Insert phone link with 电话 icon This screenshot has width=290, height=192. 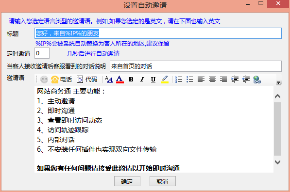pyautogui.click(x=61, y=80)
